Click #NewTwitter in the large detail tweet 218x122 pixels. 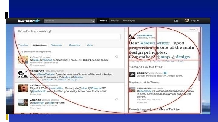tap(155, 43)
